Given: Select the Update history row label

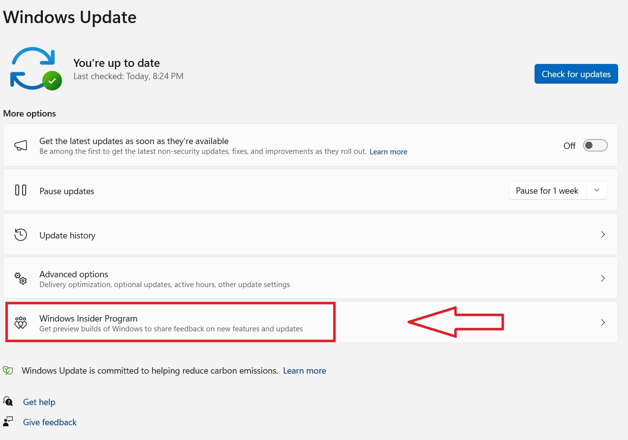Looking at the screenshot, I should click(67, 235).
